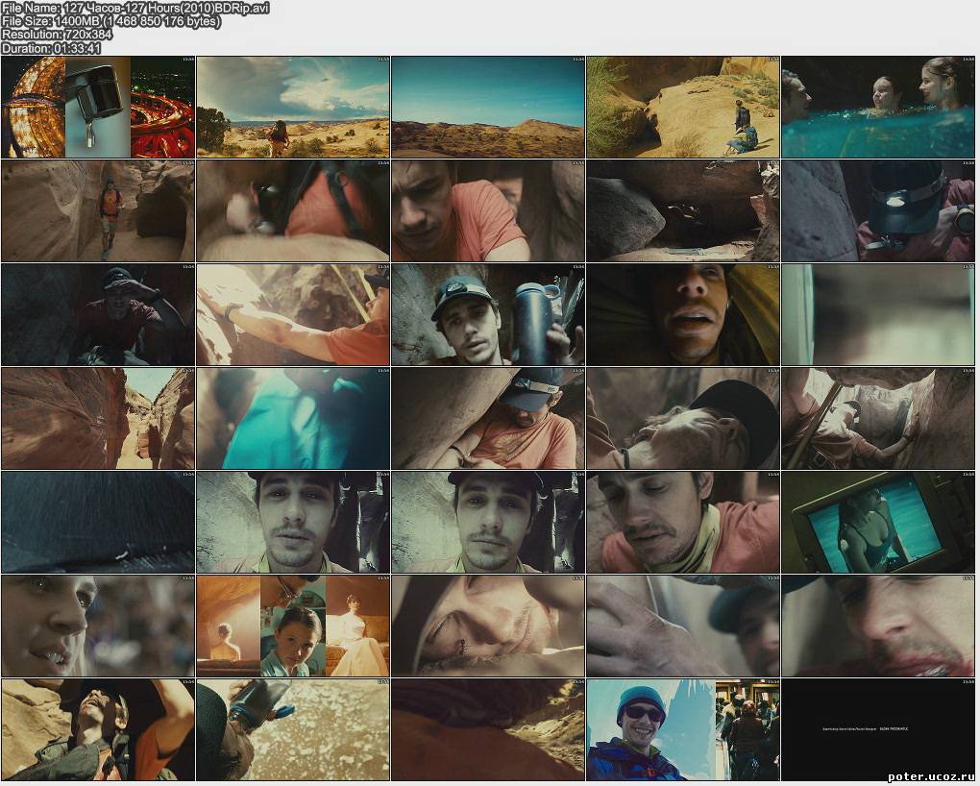Viewport: 980px width, 786px height.
Task: Open the empty desert landscape thumbnail with blue sky
Action: (x=488, y=107)
